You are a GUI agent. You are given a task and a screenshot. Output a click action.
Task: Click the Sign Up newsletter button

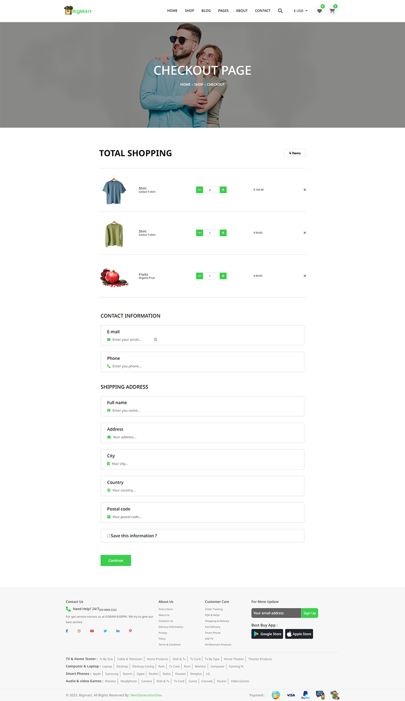click(x=309, y=613)
